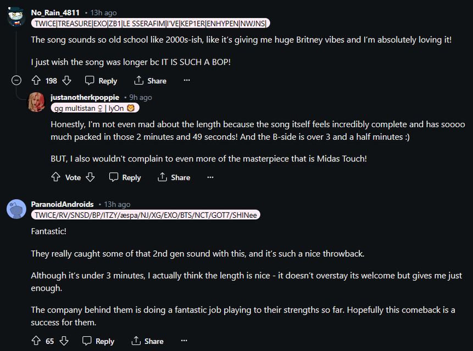Viewport: 473px width, 351px height.
Task: Reply to No_Rain_4811's comment
Action: coord(101,81)
